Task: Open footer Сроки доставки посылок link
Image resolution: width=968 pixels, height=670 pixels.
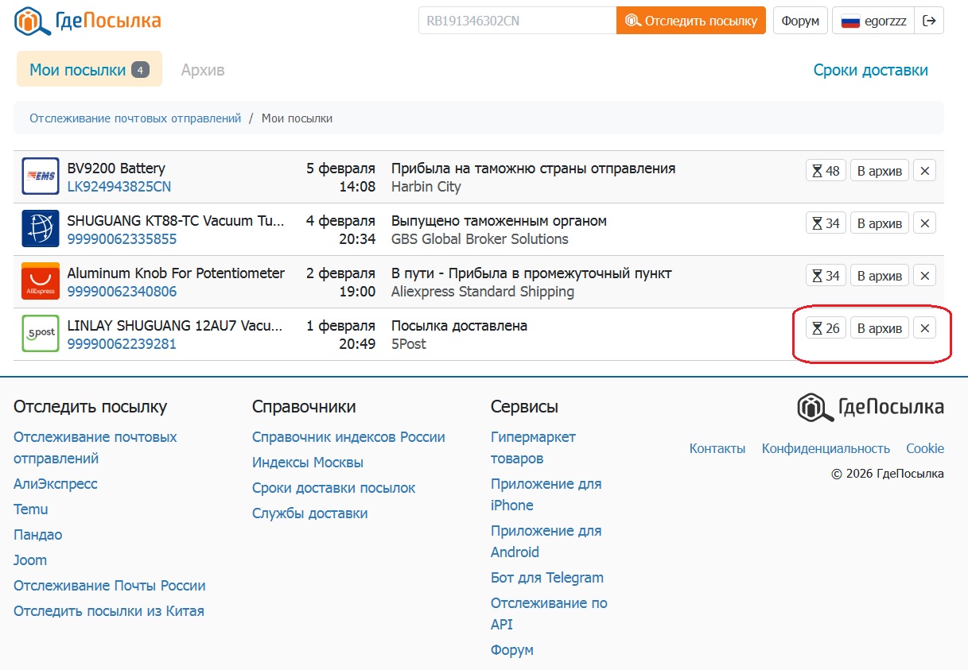Action: point(334,488)
